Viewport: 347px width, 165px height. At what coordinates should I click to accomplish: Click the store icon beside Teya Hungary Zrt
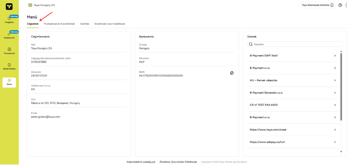pyautogui.click(x=30, y=5)
